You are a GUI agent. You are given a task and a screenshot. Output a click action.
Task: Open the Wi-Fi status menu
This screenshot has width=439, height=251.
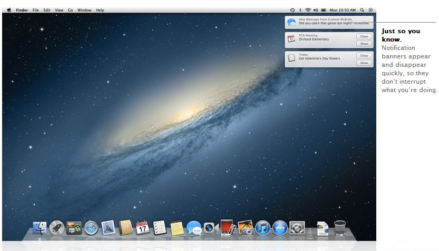[308, 10]
